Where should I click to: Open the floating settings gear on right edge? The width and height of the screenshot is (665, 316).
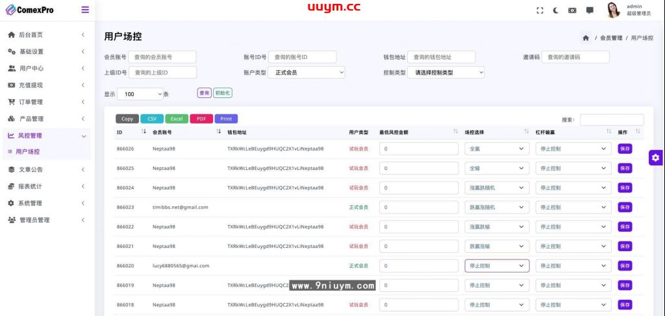[656, 158]
